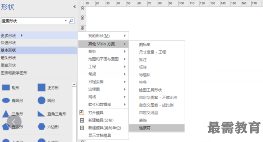Expand the 更多形状 submenu arrow
This screenshot has height=142, width=263.
(x=22, y=35)
